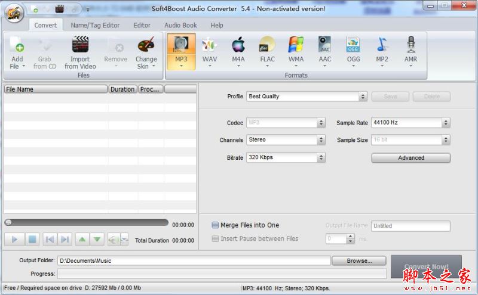Select the OGG output format
Viewport: 478px width, 295px height.
click(x=353, y=51)
